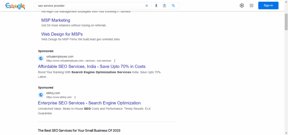Open Google settings gear icon

tap(242, 6)
